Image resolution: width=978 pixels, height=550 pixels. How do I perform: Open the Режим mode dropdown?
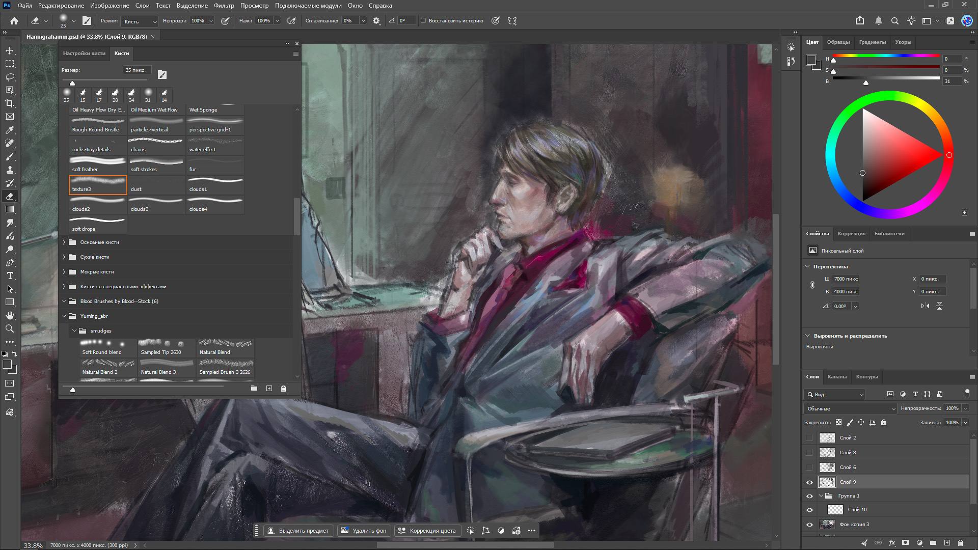pyautogui.click(x=140, y=21)
